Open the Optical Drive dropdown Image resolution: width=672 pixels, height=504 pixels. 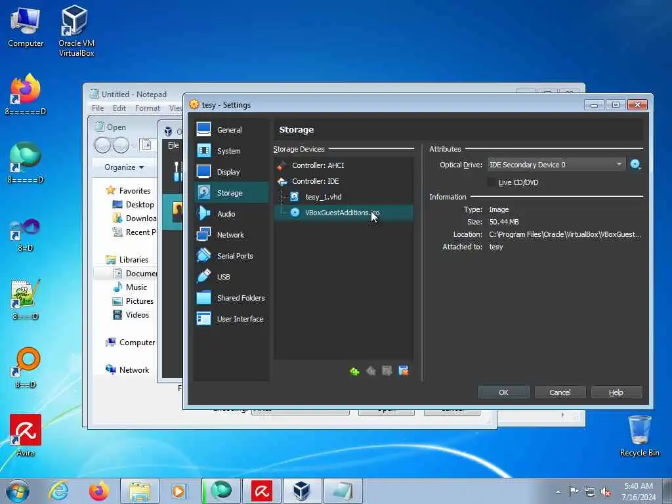tap(556, 165)
